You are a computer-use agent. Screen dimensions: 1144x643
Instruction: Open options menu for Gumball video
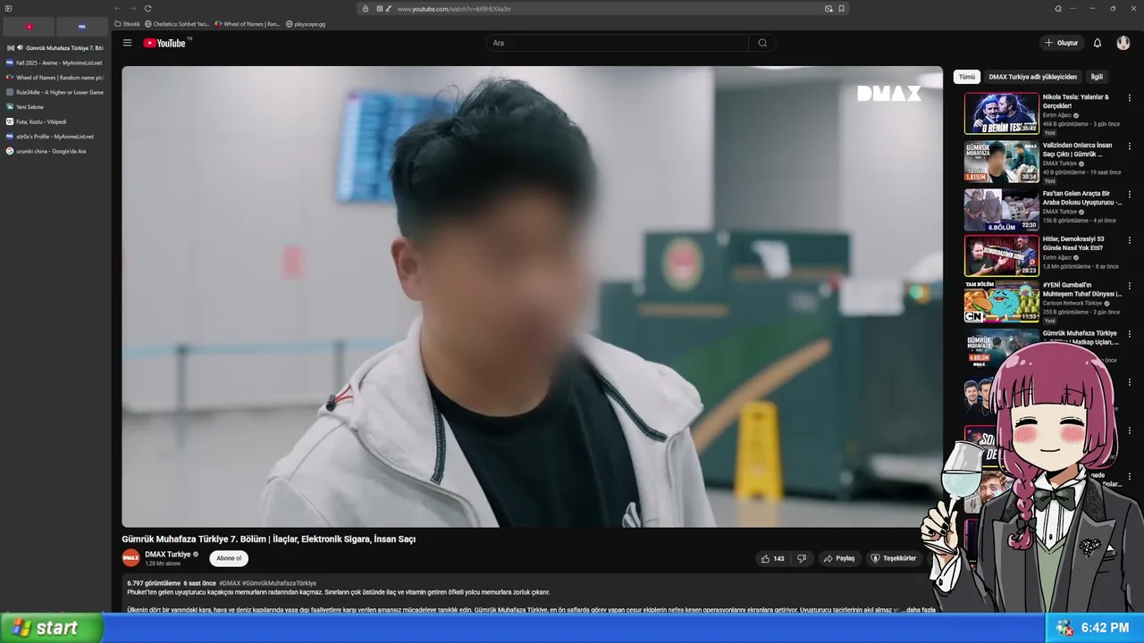click(1129, 287)
